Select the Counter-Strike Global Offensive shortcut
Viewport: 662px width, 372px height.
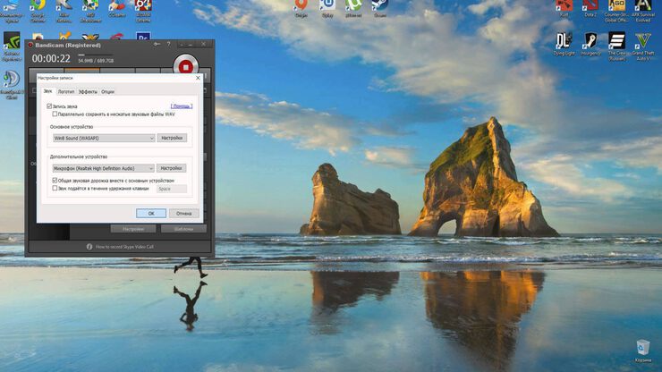point(616,10)
